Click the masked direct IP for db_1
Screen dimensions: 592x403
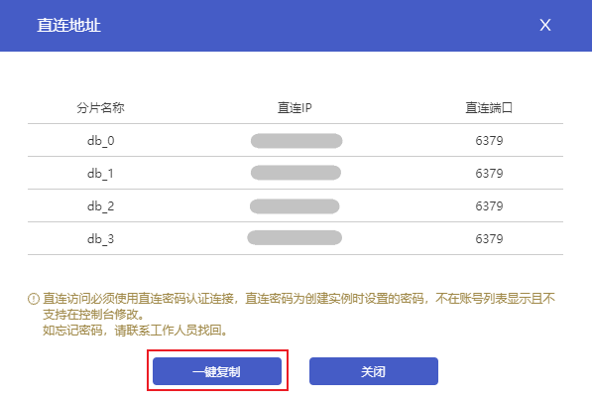[x=296, y=173]
